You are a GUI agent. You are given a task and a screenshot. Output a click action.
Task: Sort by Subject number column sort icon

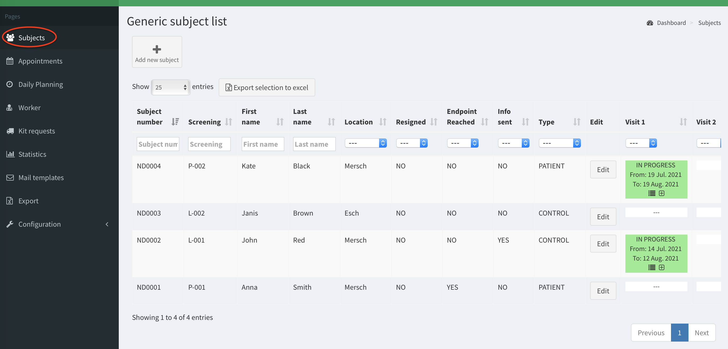[x=175, y=122]
